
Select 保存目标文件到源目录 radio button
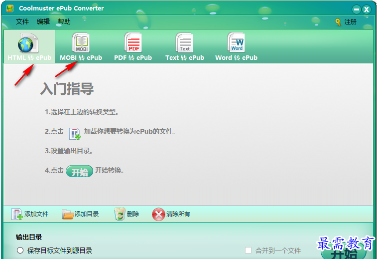click(x=20, y=251)
